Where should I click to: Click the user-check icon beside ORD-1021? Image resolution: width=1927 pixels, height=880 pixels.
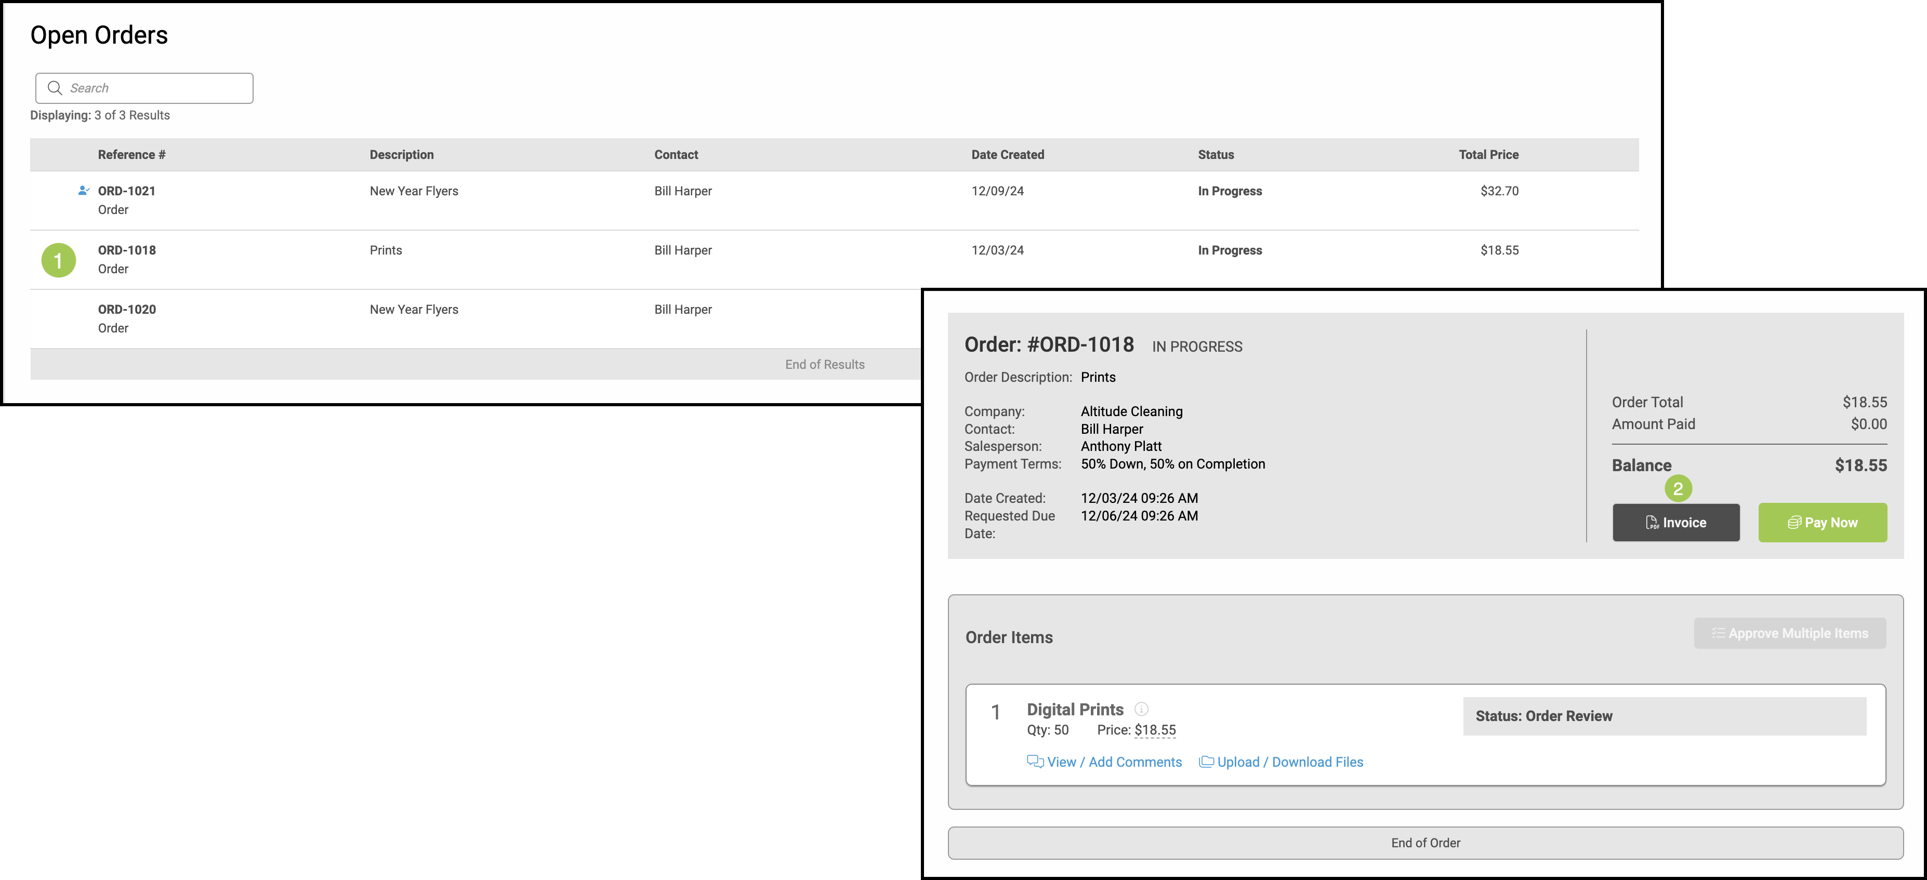tap(84, 191)
